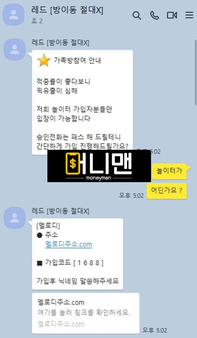Click the moneyman logo banner
The image size is (197, 338).
pyautogui.click(x=99, y=166)
